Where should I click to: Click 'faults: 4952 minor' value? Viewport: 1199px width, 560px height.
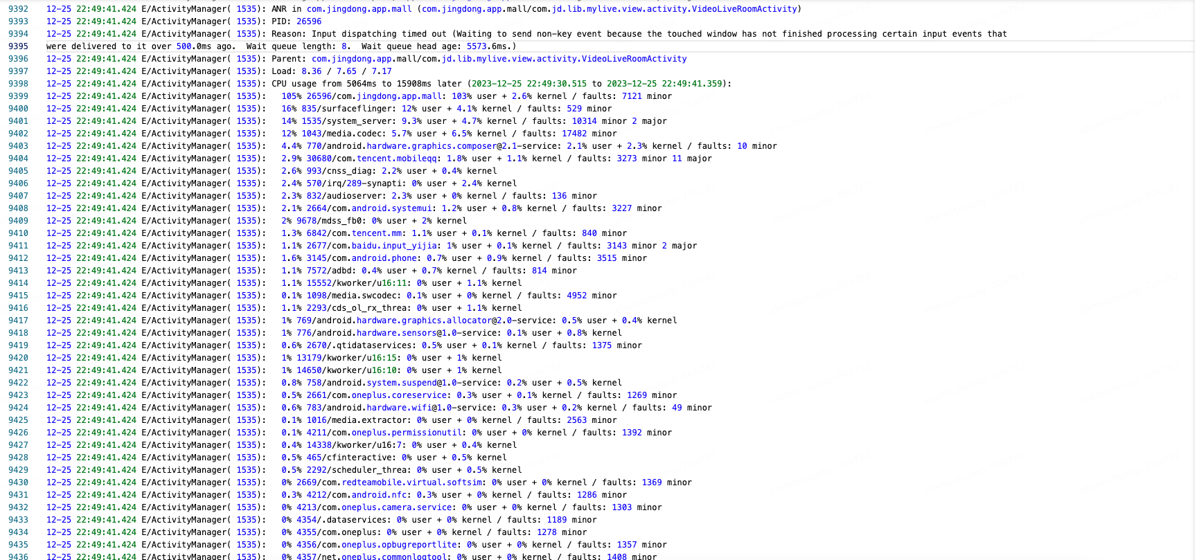click(572, 296)
